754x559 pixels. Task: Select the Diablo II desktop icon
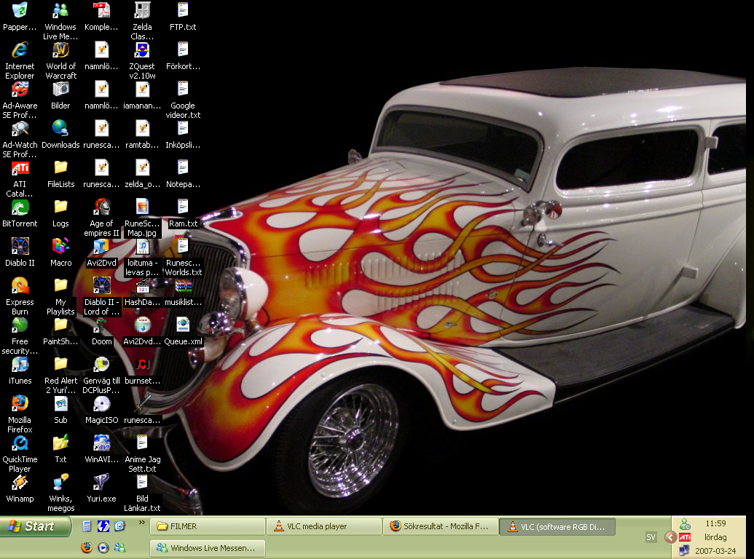pyautogui.click(x=20, y=247)
